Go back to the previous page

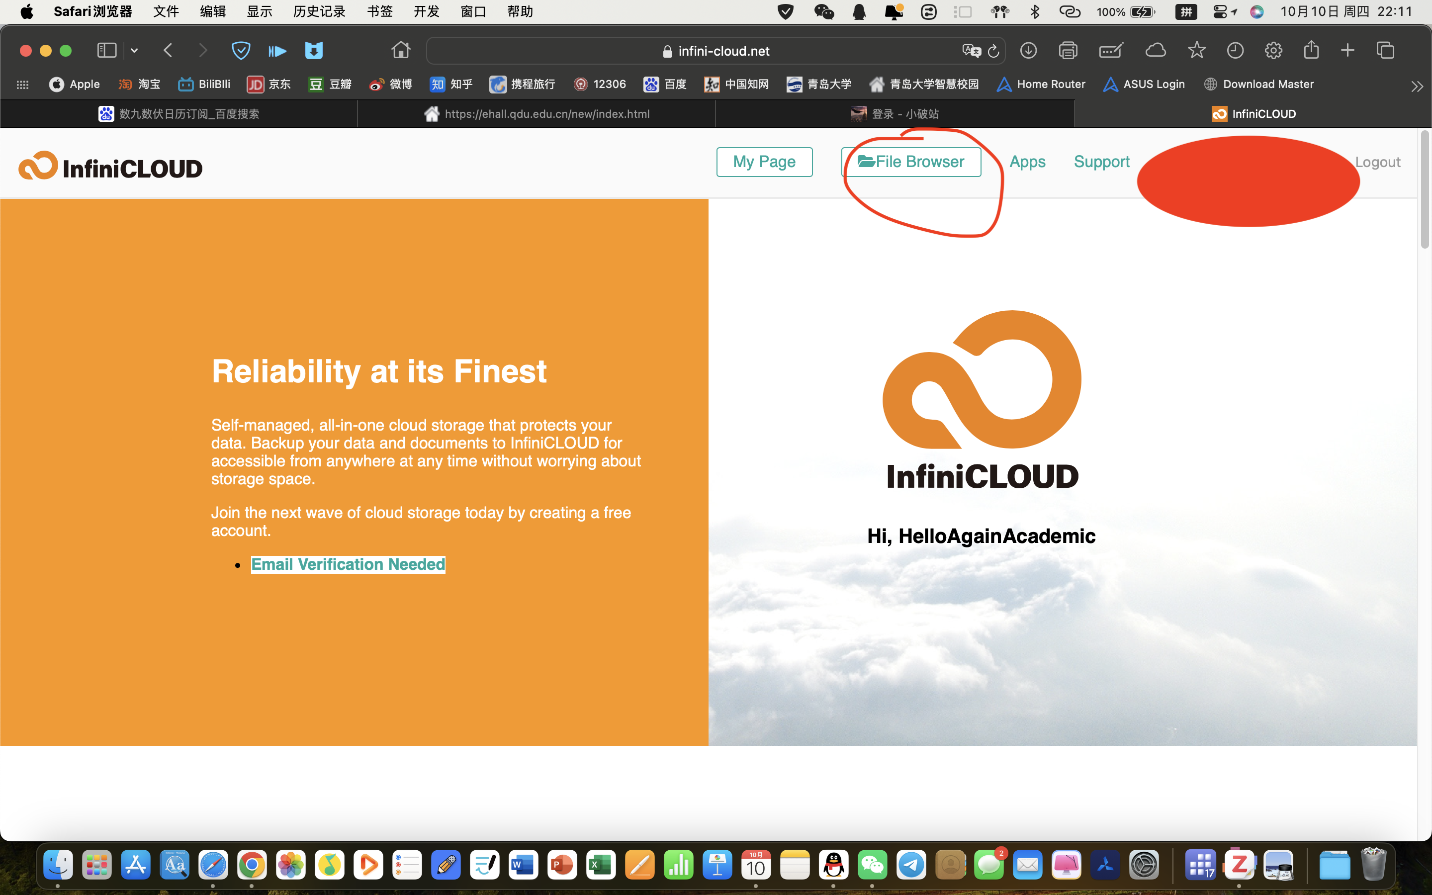tap(168, 51)
